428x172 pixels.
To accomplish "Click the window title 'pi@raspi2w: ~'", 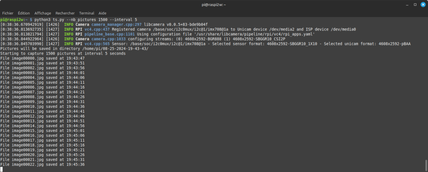I will [x=214, y=5].
